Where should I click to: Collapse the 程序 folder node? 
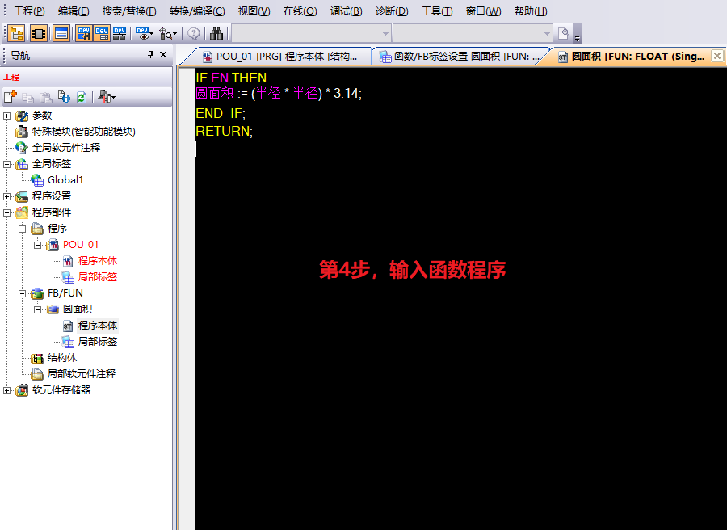[22, 229]
